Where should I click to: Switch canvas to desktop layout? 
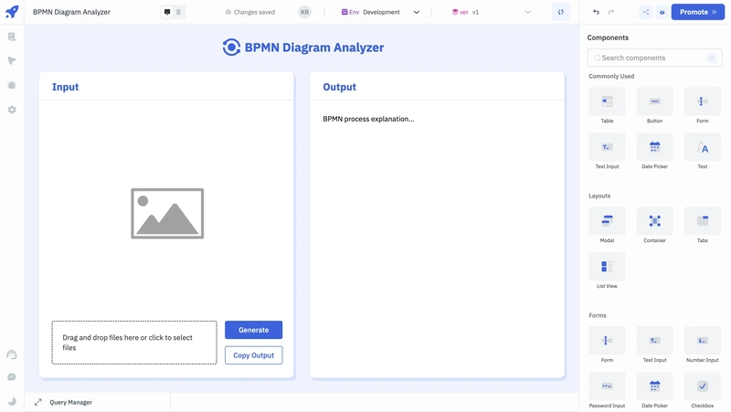167,12
